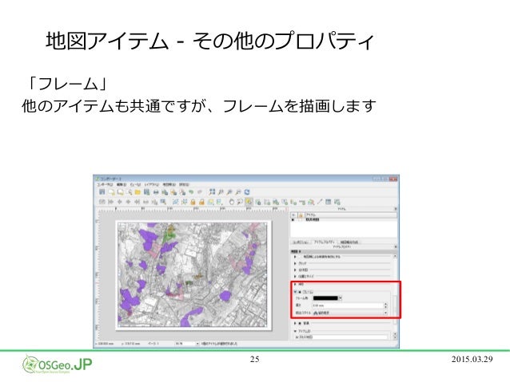Open the コンポーザー menu
The image size is (510, 382).
pos(105,184)
